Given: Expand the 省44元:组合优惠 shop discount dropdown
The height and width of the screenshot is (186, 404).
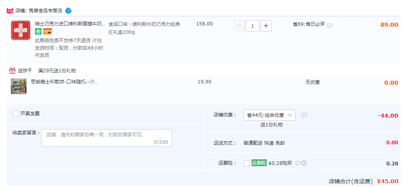Looking at the screenshot, I should [269, 115].
